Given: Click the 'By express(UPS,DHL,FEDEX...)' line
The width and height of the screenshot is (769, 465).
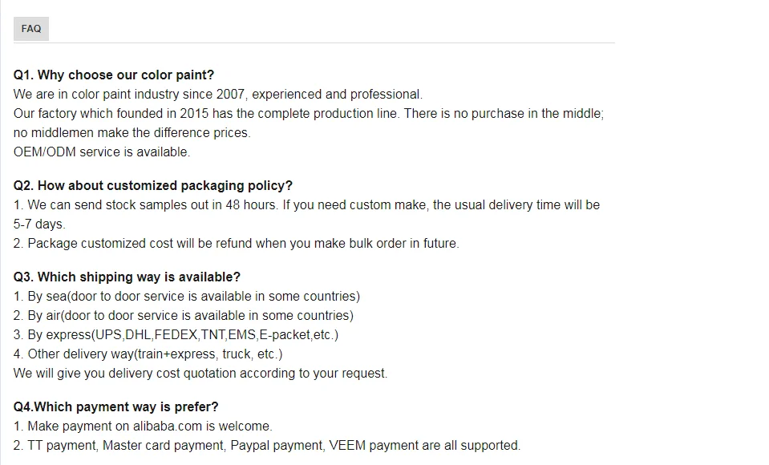Looking at the screenshot, I should pyautogui.click(x=176, y=335).
